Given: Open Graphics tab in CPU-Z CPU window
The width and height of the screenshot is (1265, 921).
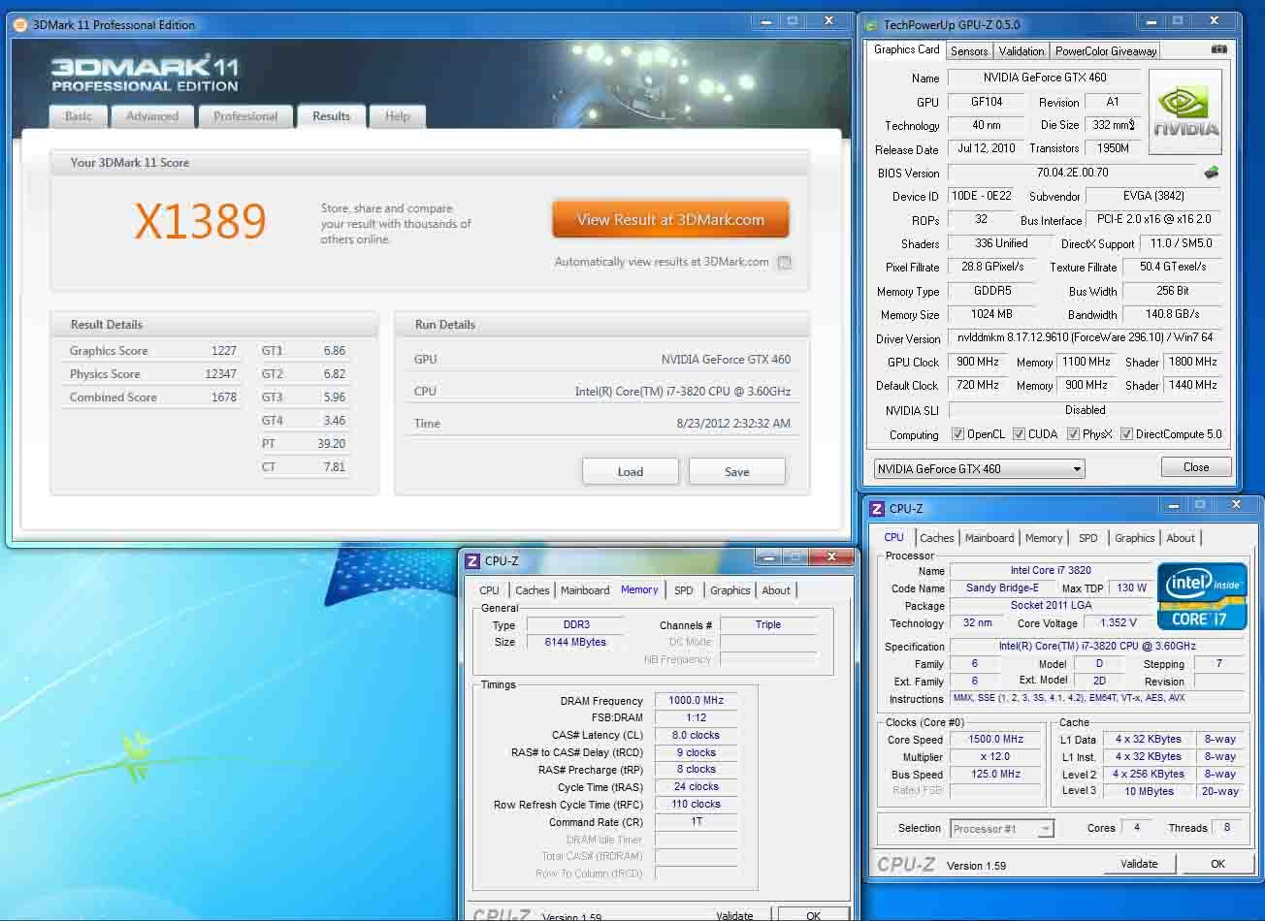Looking at the screenshot, I should tap(1135, 538).
